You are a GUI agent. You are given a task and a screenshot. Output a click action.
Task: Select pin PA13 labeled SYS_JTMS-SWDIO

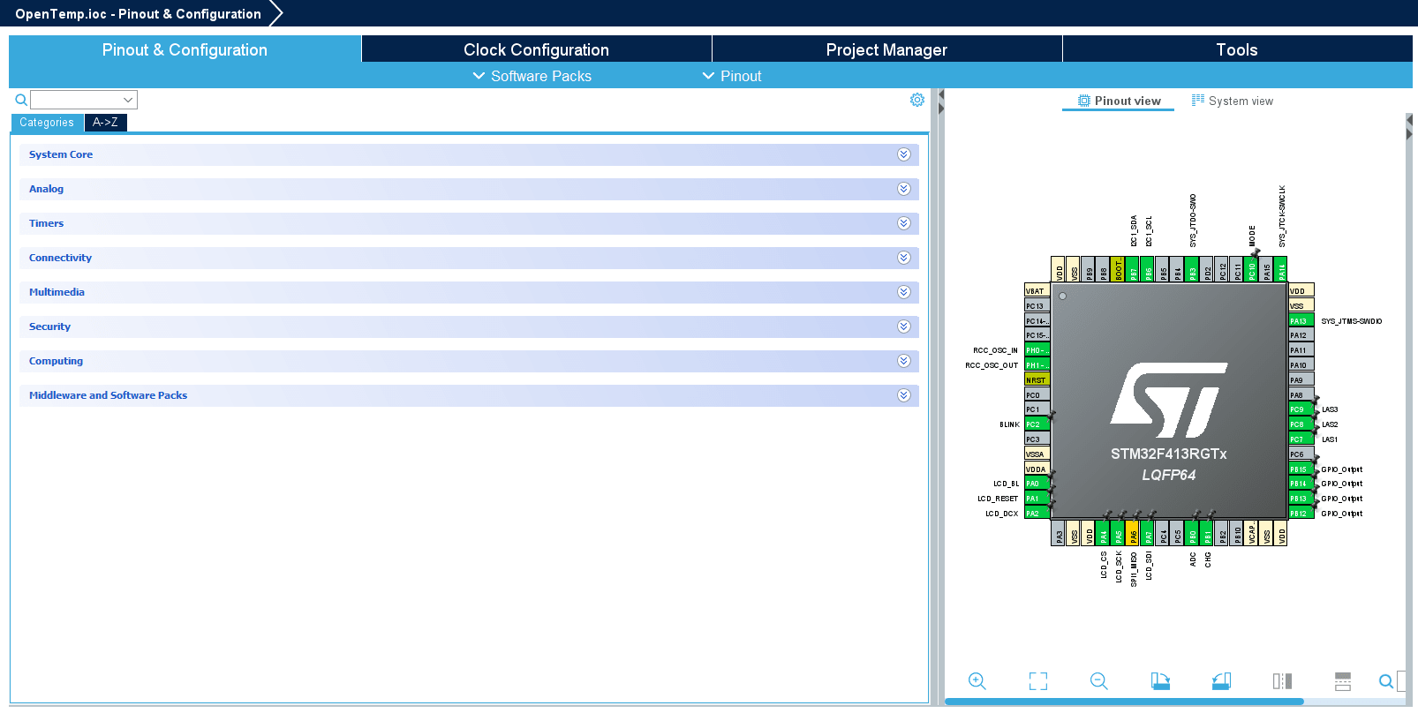(x=1301, y=320)
